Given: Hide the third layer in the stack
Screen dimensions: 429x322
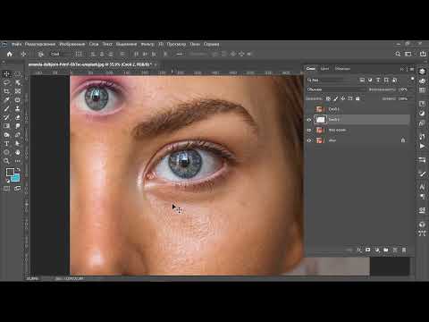Looking at the screenshot, I should pyautogui.click(x=309, y=130).
